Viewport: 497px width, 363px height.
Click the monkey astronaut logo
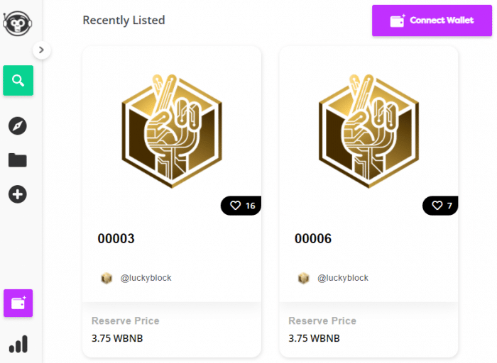coord(18,23)
